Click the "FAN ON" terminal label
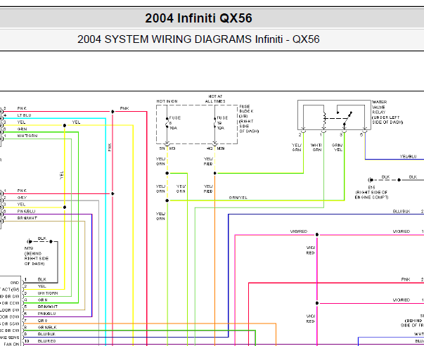The width and height of the screenshot is (424, 346). [12, 344]
